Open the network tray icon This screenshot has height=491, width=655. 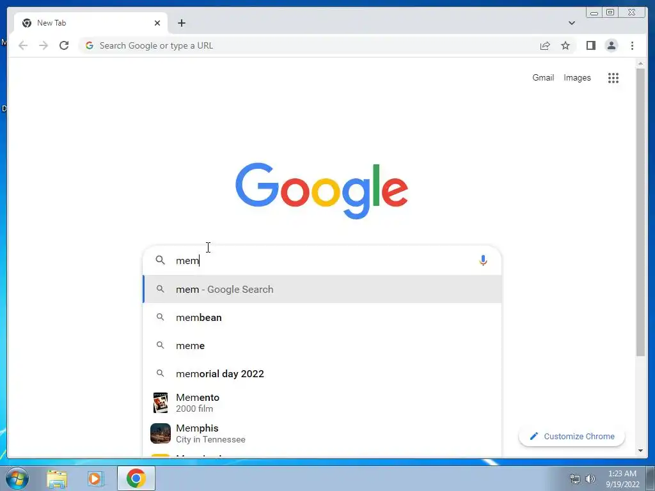click(575, 479)
